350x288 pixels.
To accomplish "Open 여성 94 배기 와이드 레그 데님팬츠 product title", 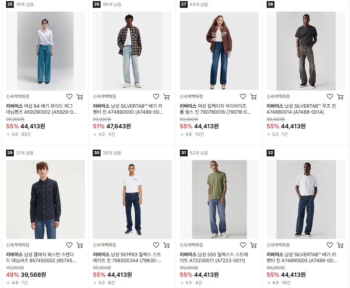I will [x=42, y=109].
